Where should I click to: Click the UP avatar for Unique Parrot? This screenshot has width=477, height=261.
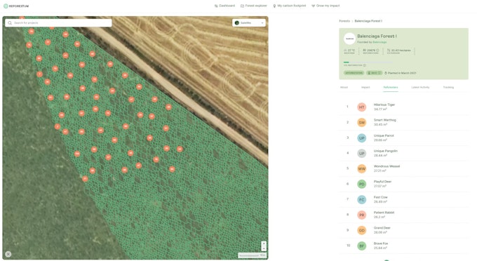pos(361,138)
